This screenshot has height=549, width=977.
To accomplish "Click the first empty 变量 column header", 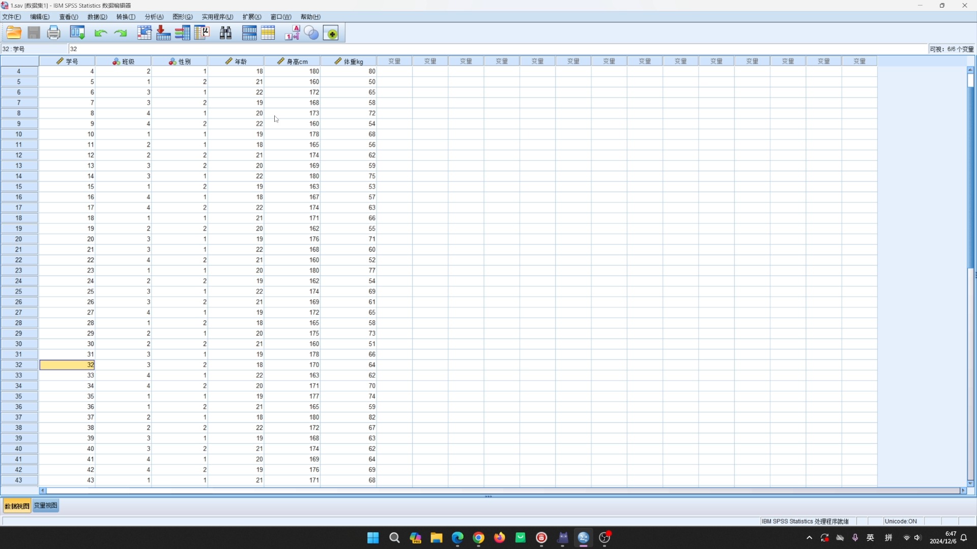I will 394,62.
